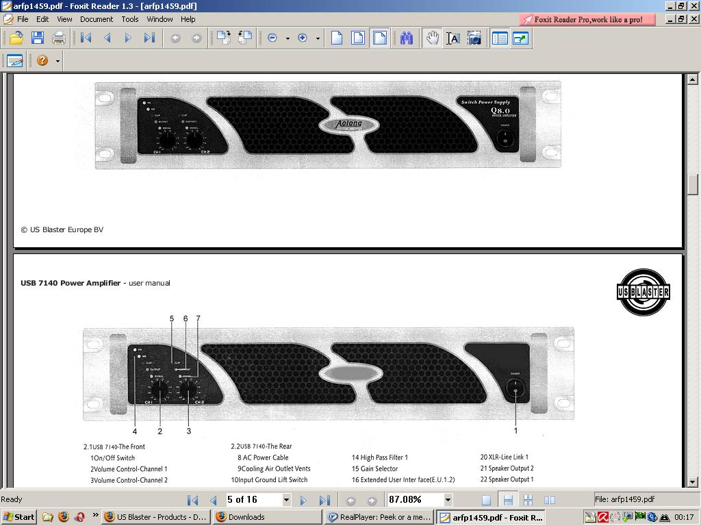Screen dimensions: 701x526
Task: Open the zoom percentage dropdown showing 87.08%
Action: click(448, 499)
